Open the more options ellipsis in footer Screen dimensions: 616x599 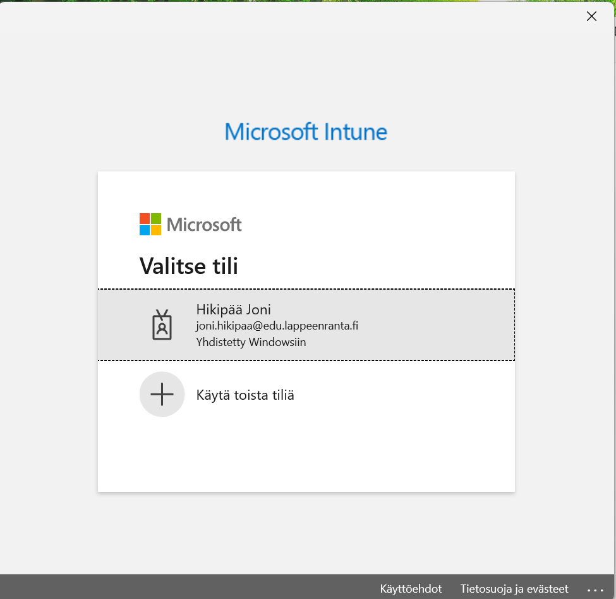coord(595,590)
